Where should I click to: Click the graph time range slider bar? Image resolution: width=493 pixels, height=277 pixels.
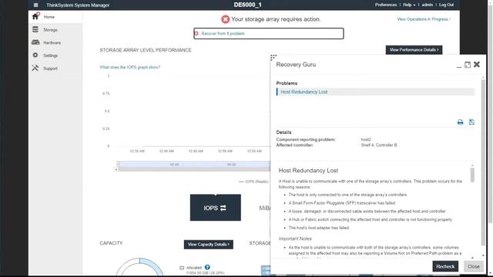click(193, 164)
